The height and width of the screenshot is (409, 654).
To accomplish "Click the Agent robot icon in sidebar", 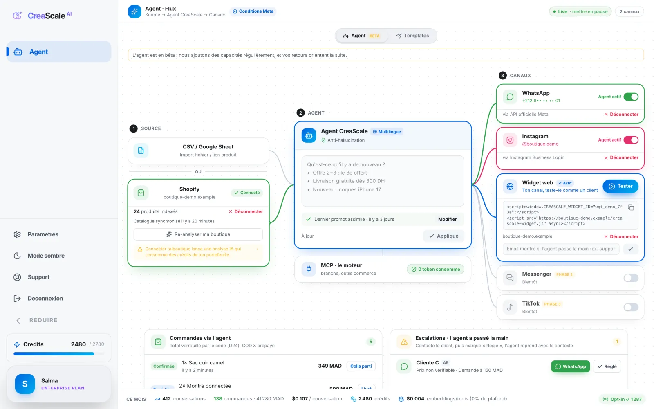I will coord(18,52).
